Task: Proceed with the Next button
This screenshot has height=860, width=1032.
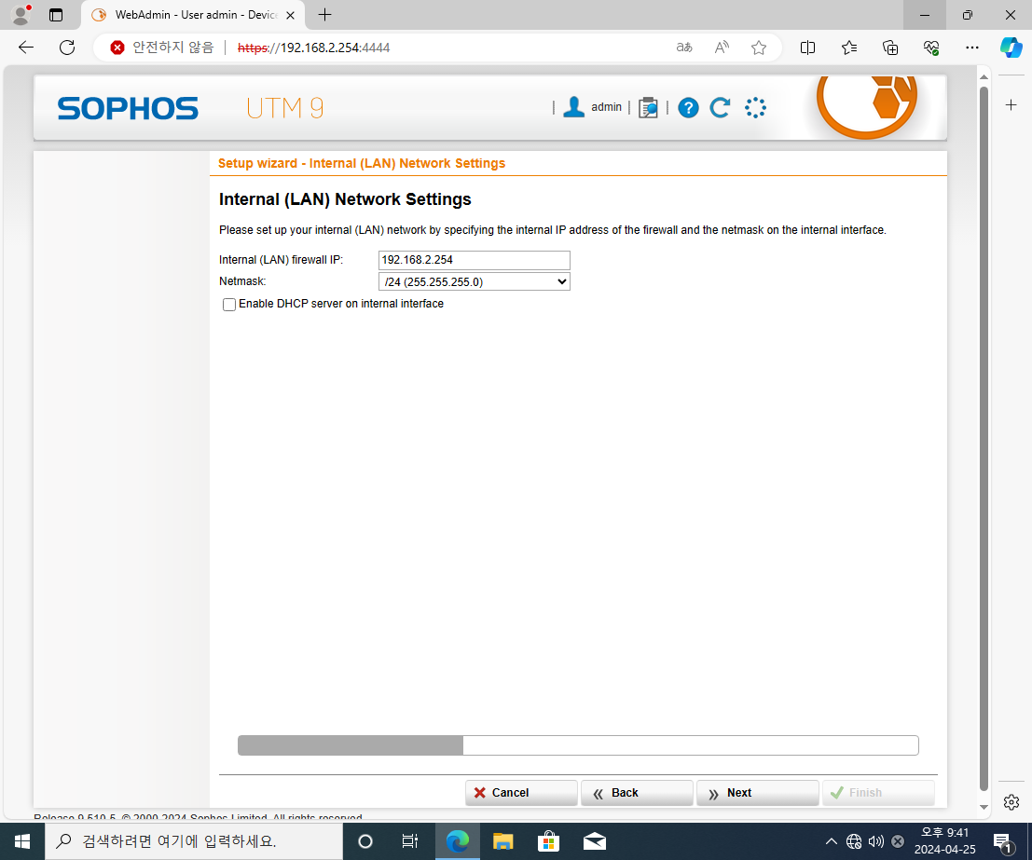Action: pos(758,793)
